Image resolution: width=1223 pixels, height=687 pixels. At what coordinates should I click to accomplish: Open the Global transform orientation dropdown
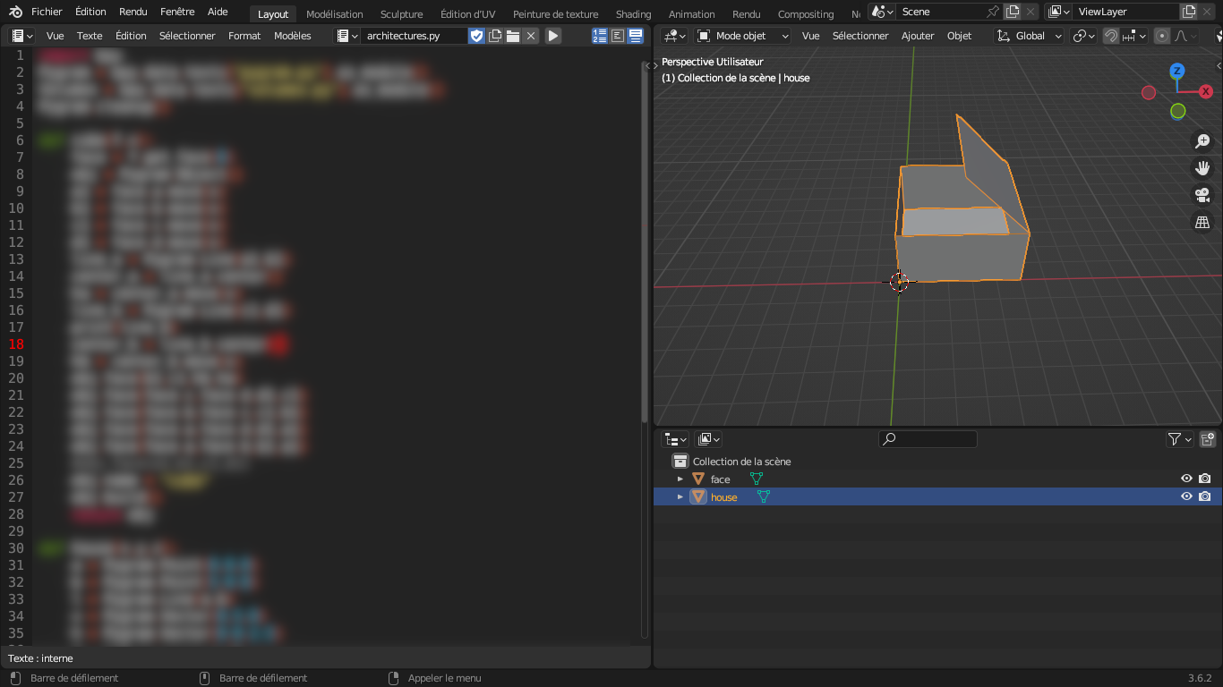[x=1030, y=36]
